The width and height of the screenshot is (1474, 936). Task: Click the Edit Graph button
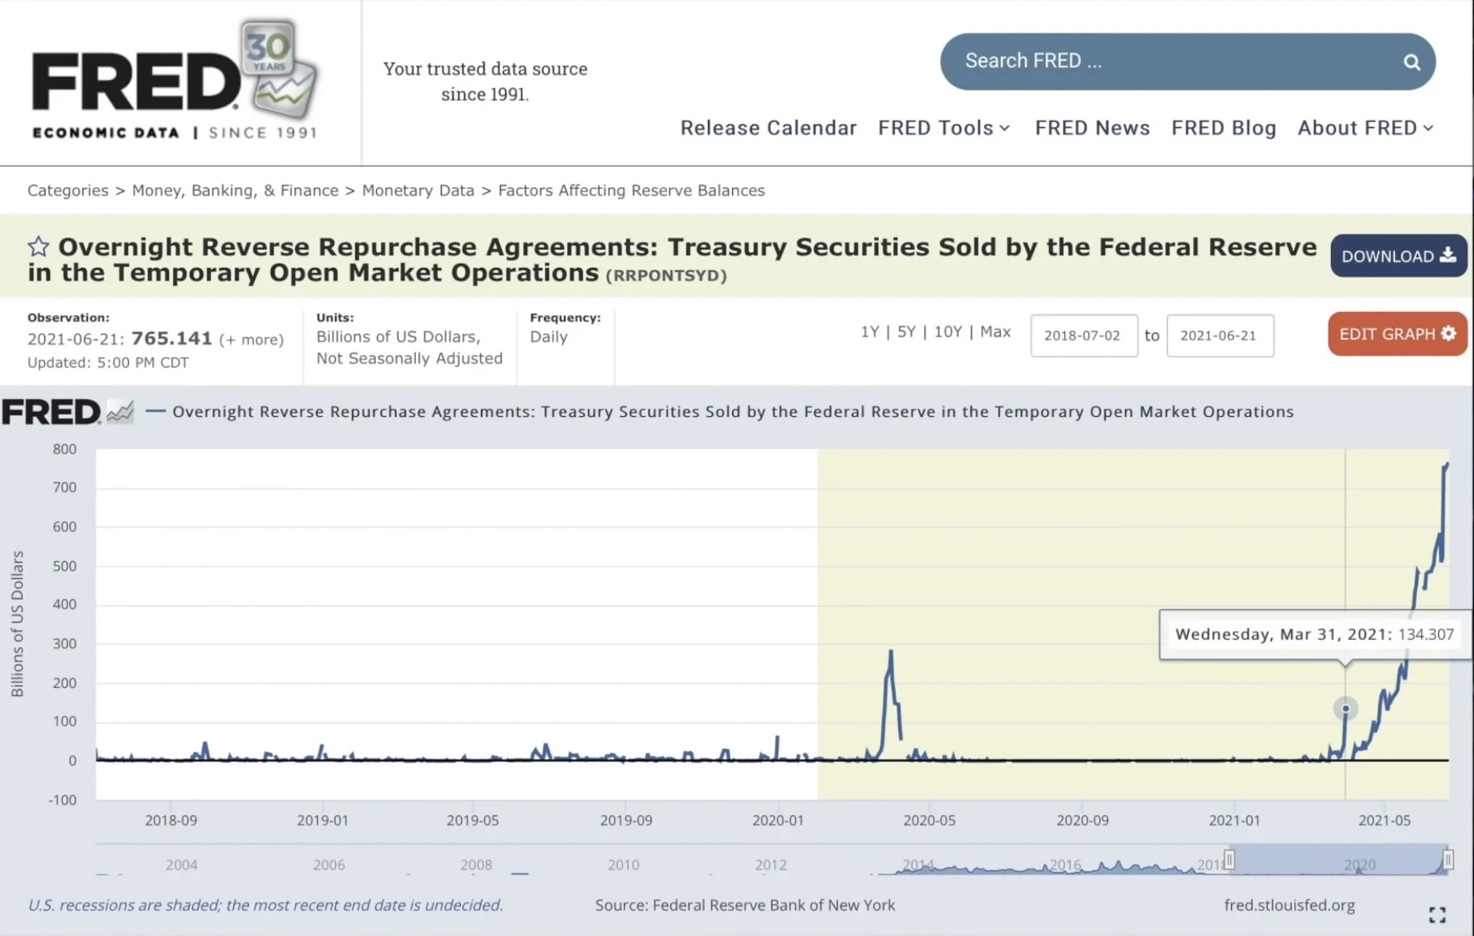coord(1397,334)
